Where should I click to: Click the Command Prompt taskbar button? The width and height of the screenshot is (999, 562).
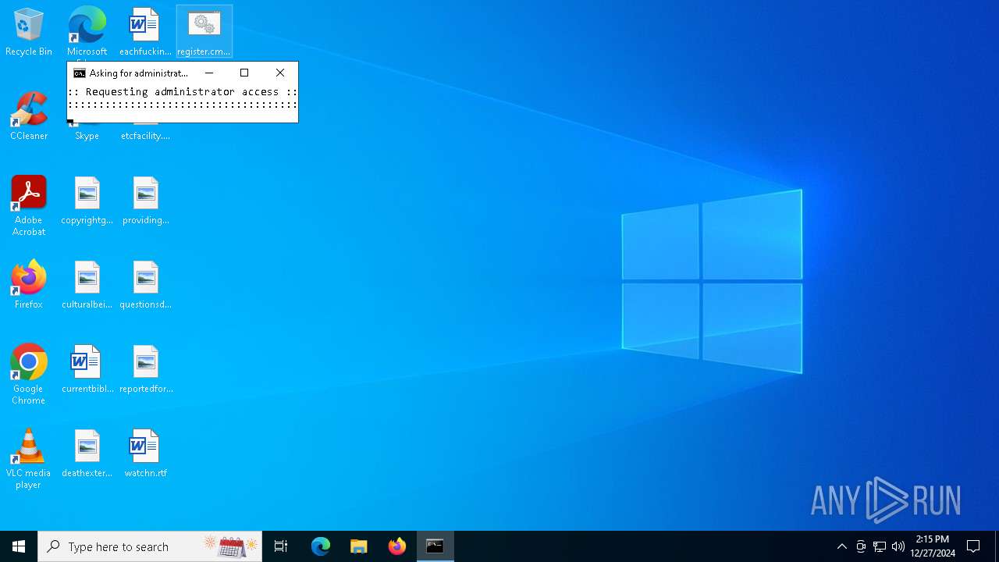point(436,546)
